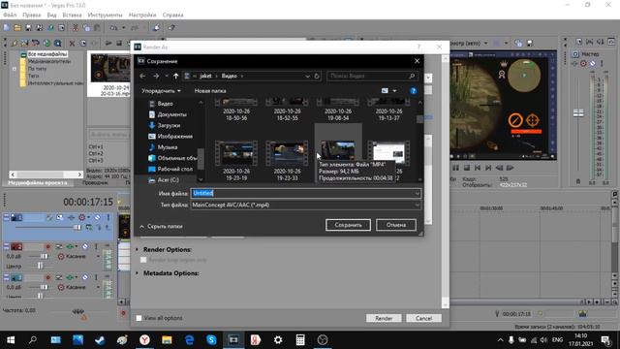This screenshot has height=349, width=620.
Task: Click the Render button in Render As dialog
Action: pyautogui.click(x=384, y=318)
